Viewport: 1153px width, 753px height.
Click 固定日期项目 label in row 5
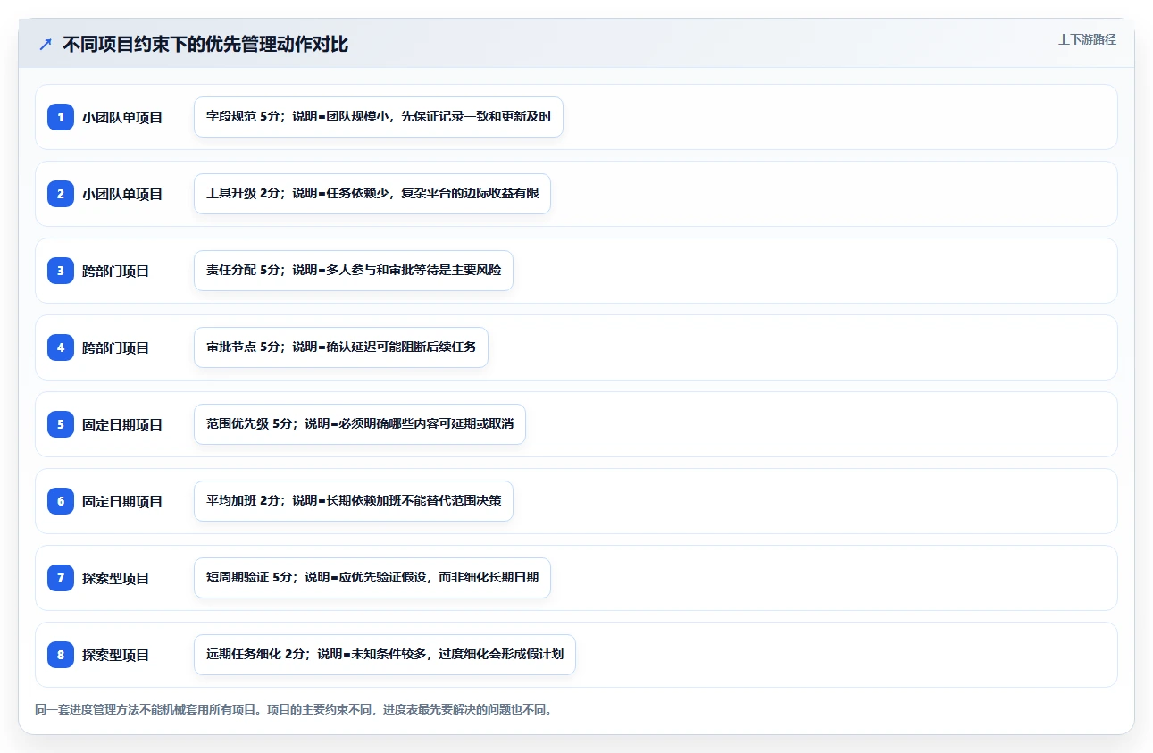[122, 424]
